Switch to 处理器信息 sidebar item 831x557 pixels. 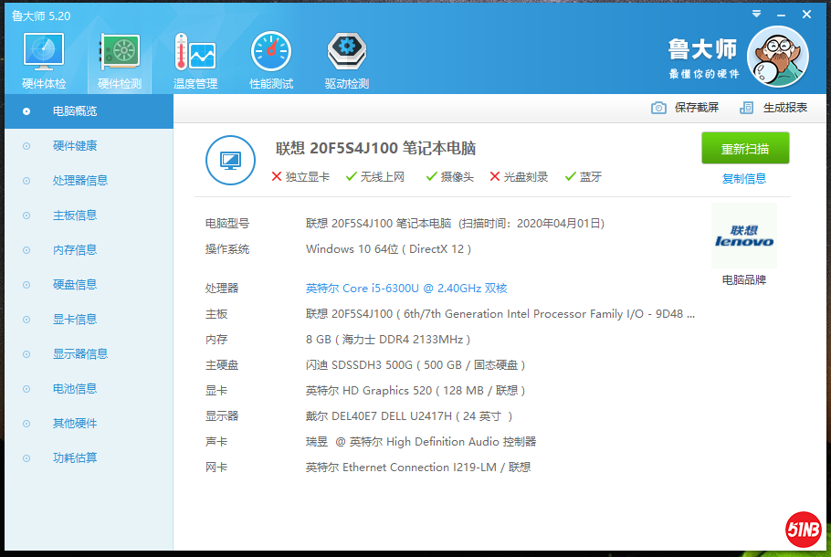pyautogui.click(x=80, y=181)
